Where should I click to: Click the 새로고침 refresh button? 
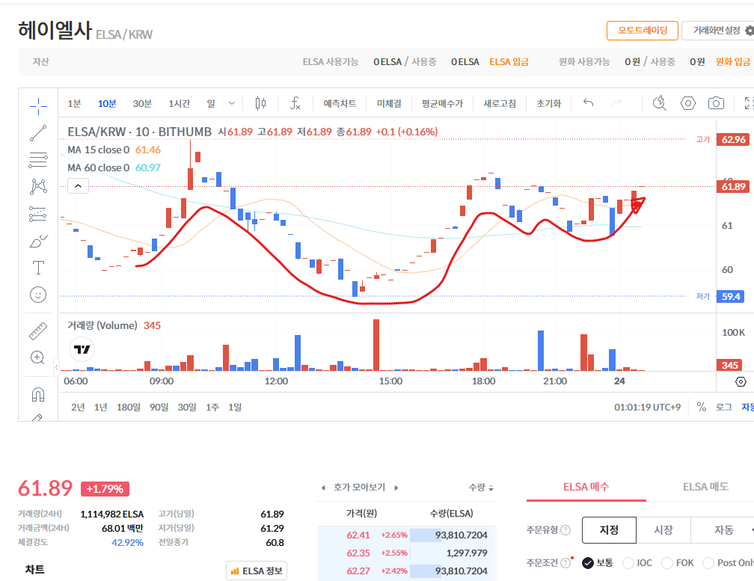coord(500,103)
